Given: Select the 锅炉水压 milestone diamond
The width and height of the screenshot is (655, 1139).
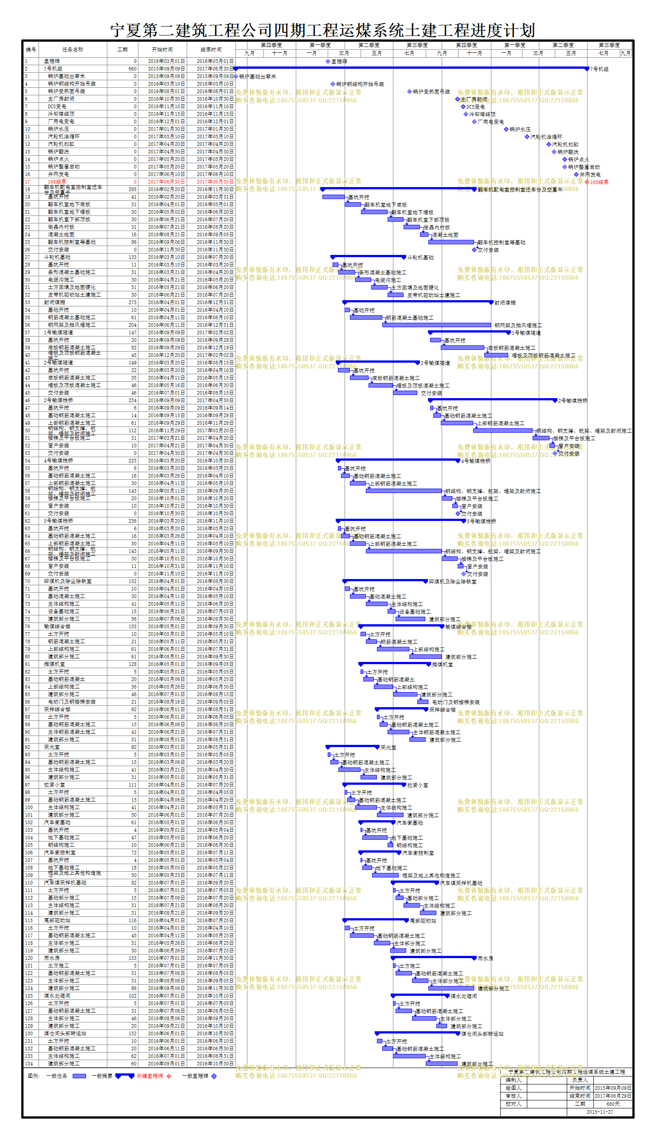Looking at the screenshot, I should pyautogui.click(x=506, y=129).
